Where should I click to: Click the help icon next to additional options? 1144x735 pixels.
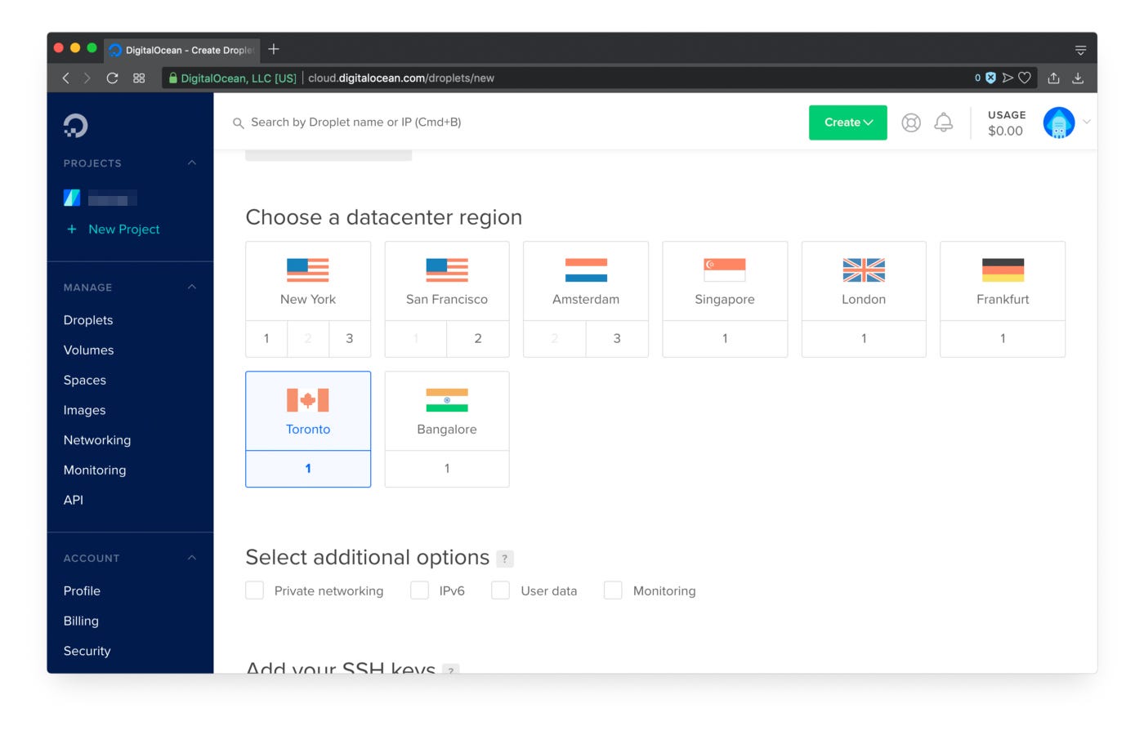click(x=505, y=559)
